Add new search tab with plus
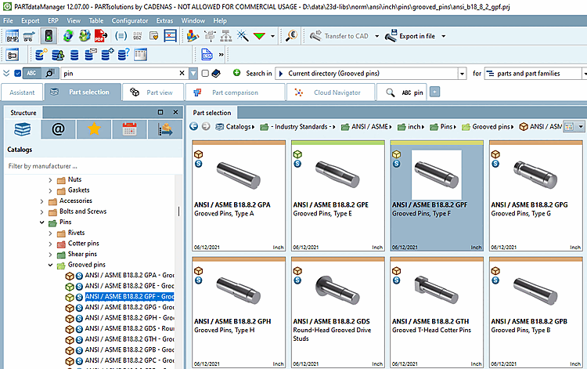 click(434, 92)
